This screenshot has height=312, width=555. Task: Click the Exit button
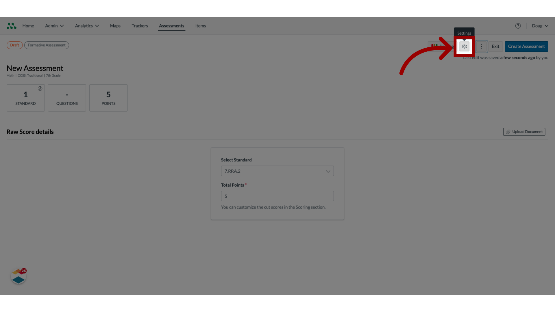pyautogui.click(x=495, y=46)
